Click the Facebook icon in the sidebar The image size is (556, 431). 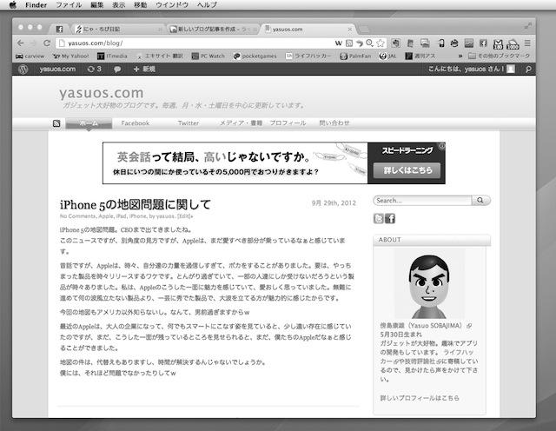coord(390,218)
